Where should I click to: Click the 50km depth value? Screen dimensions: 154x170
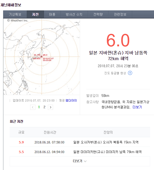(105, 96)
